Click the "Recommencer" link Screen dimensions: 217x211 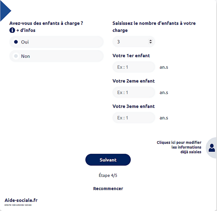click(108, 189)
